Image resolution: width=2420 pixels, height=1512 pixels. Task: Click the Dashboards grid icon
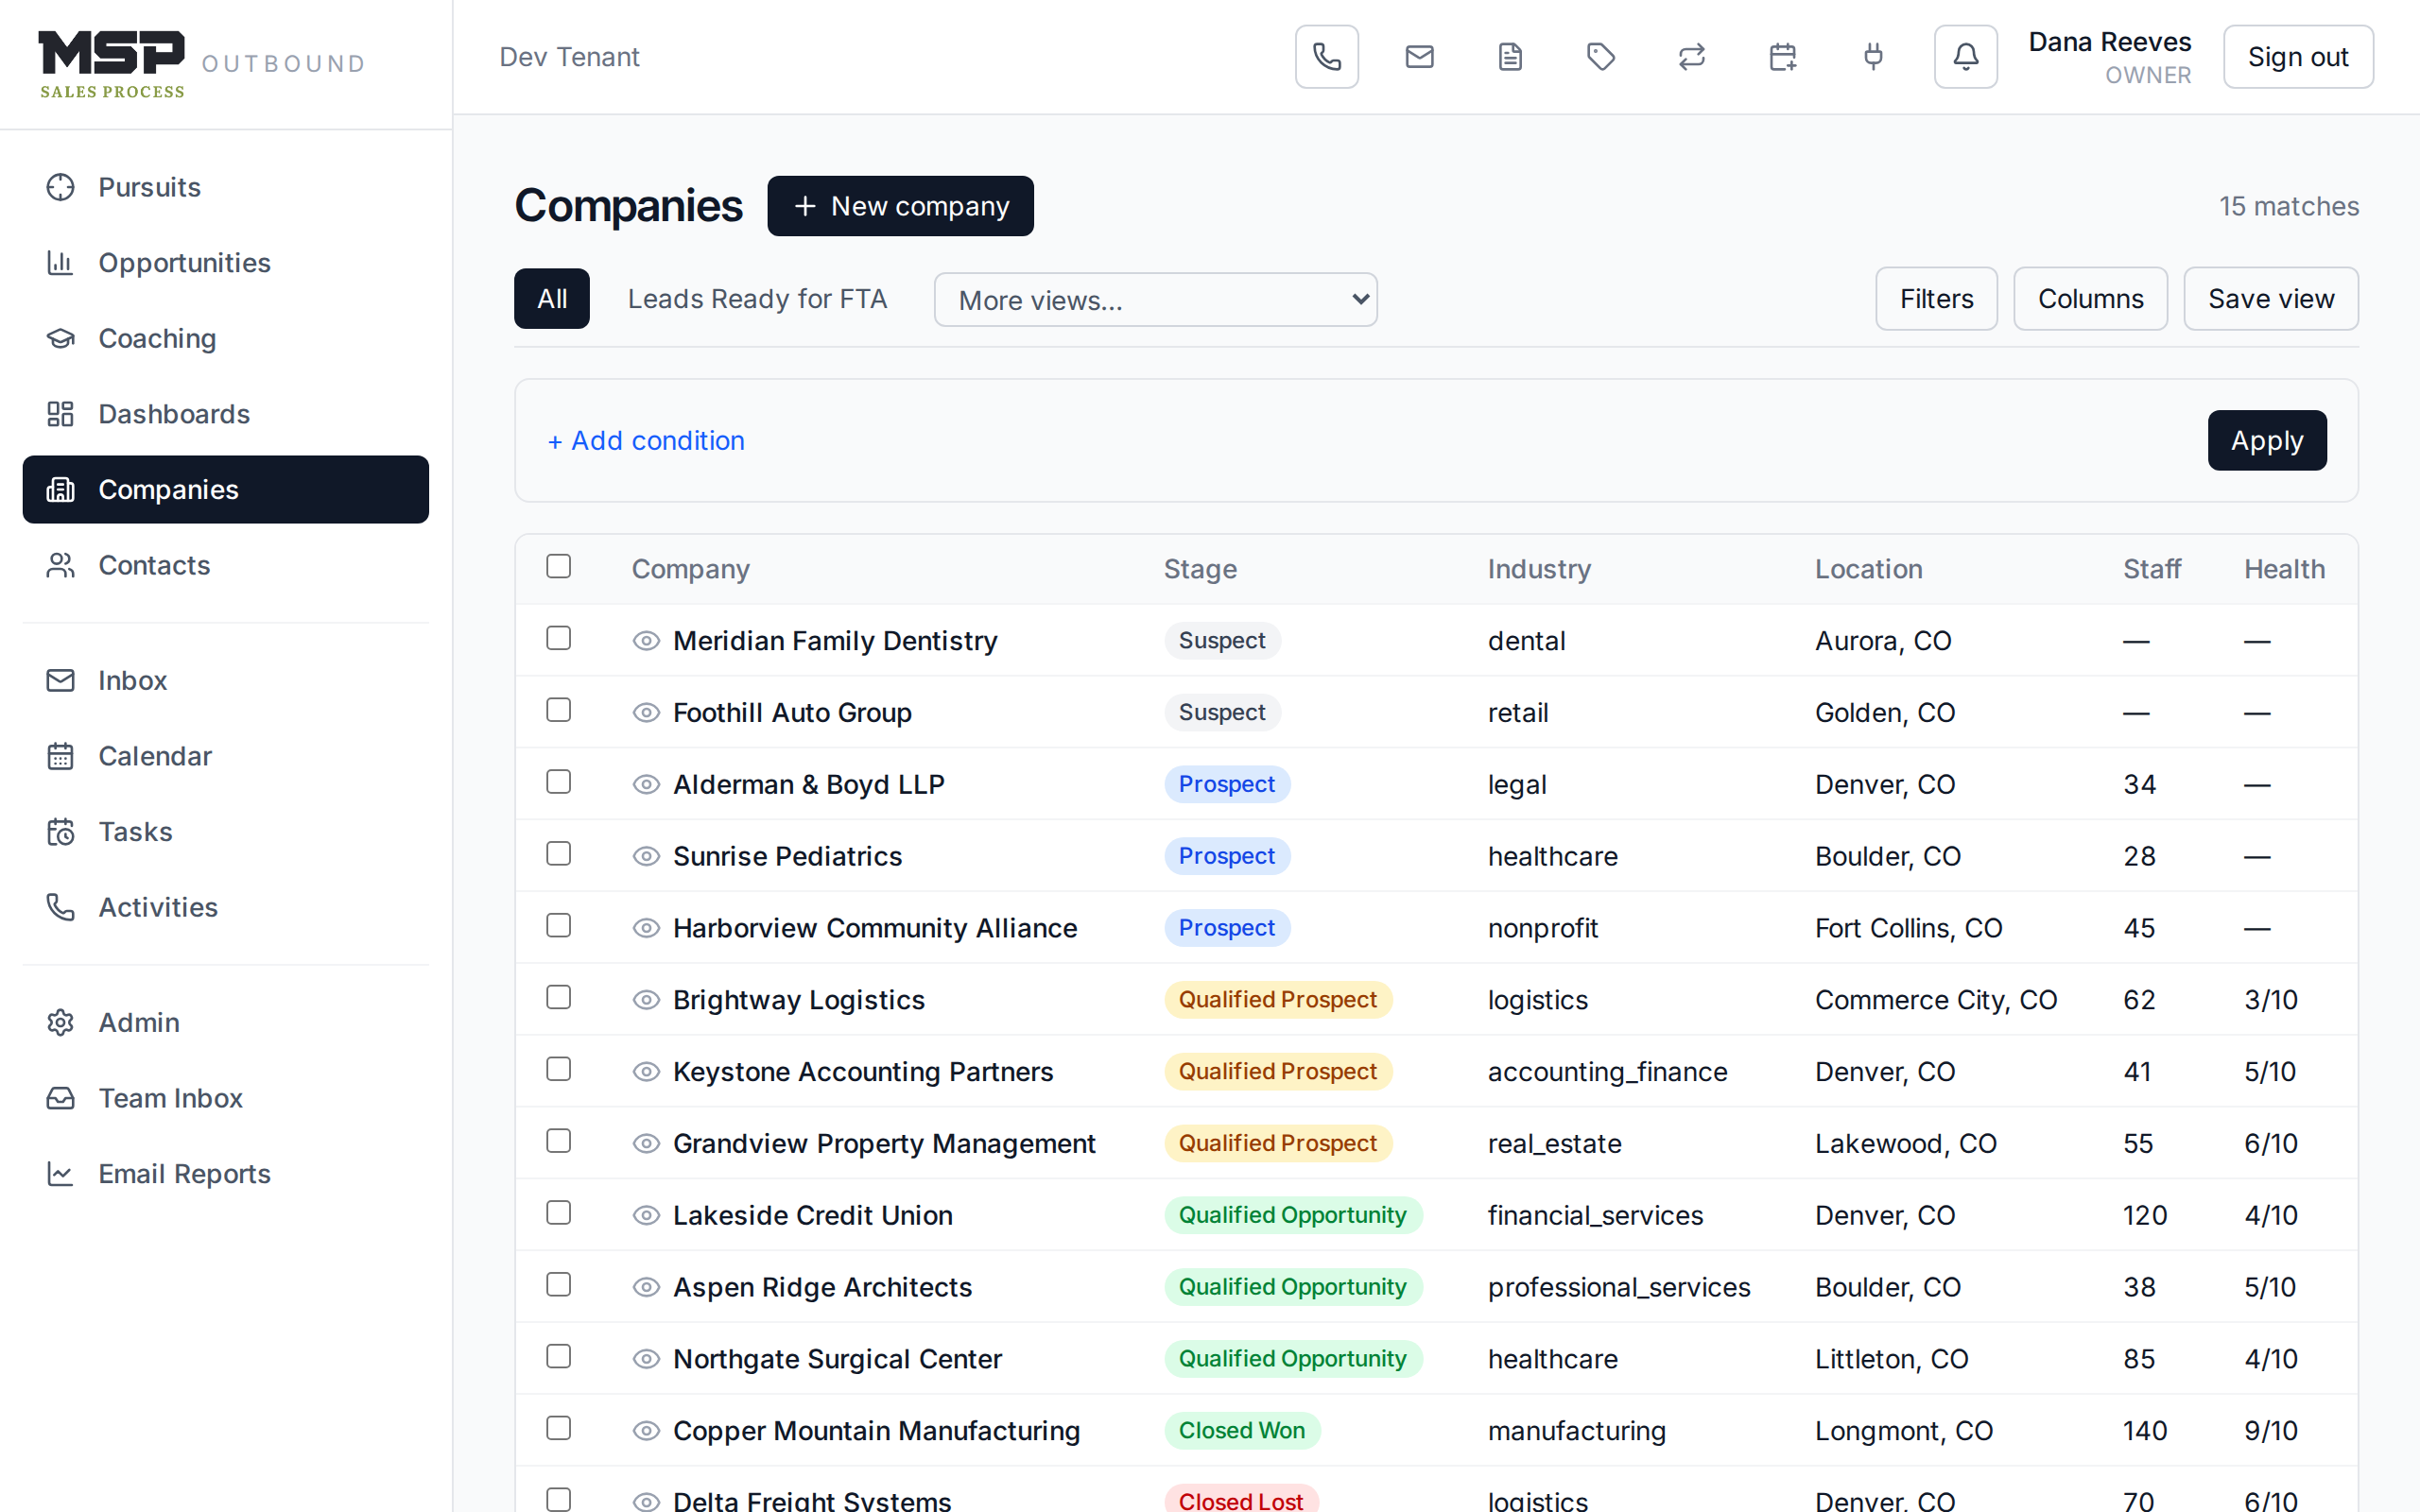pos(61,414)
